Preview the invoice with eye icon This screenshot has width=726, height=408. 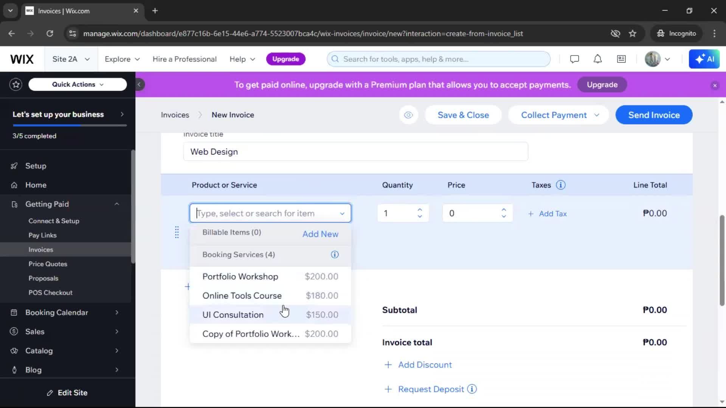(x=408, y=115)
